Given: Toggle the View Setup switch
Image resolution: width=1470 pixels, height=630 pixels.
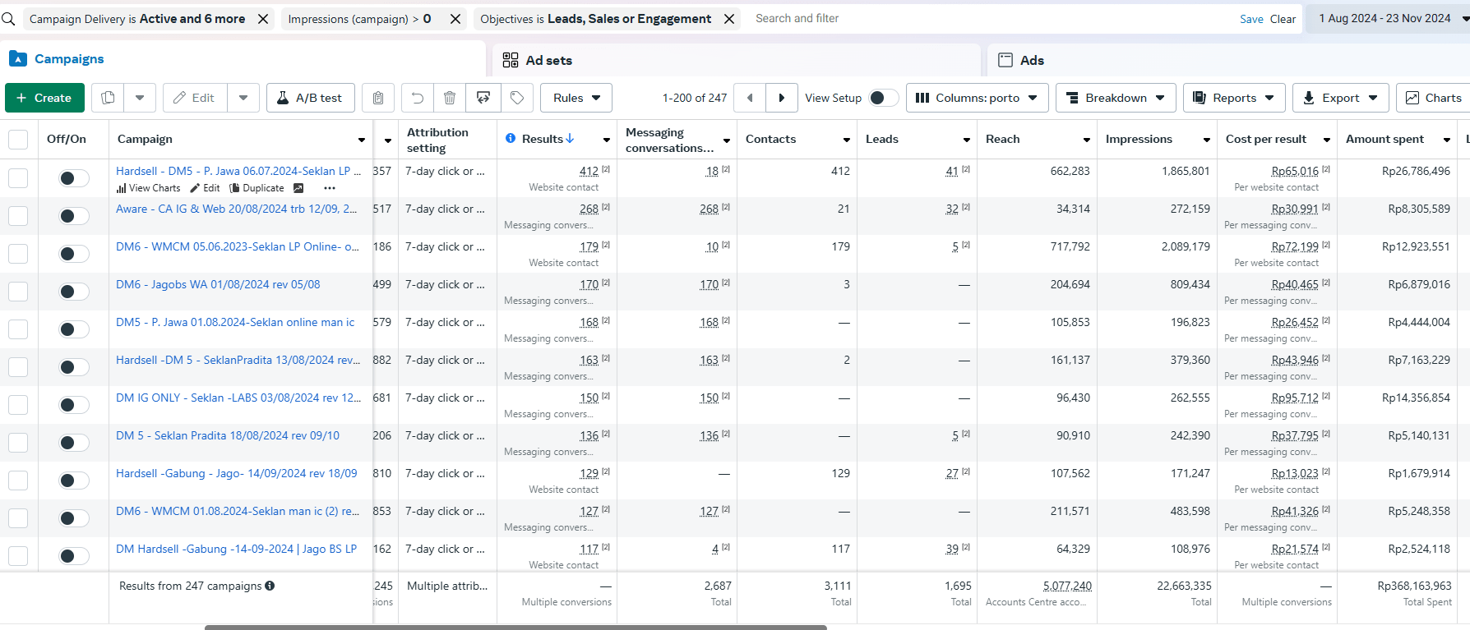Looking at the screenshot, I should 883,98.
